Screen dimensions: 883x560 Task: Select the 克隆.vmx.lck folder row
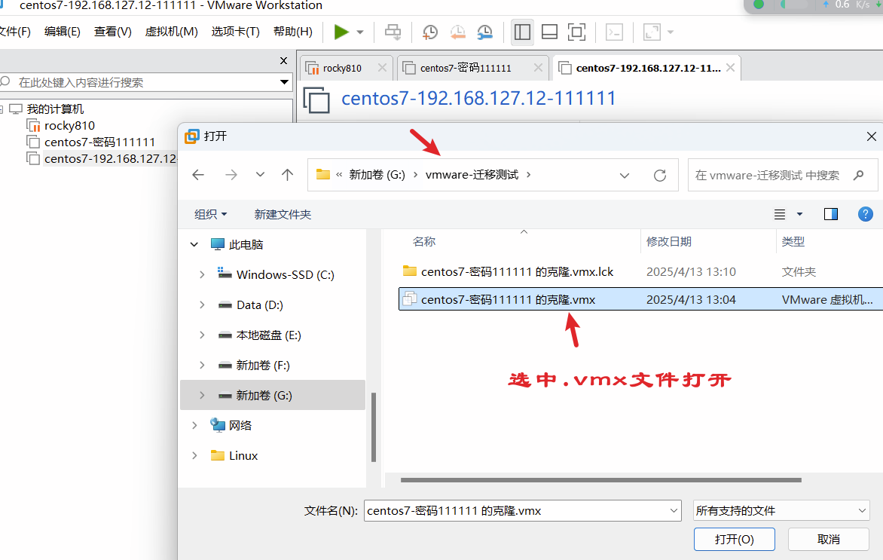click(x=641, y=271)
